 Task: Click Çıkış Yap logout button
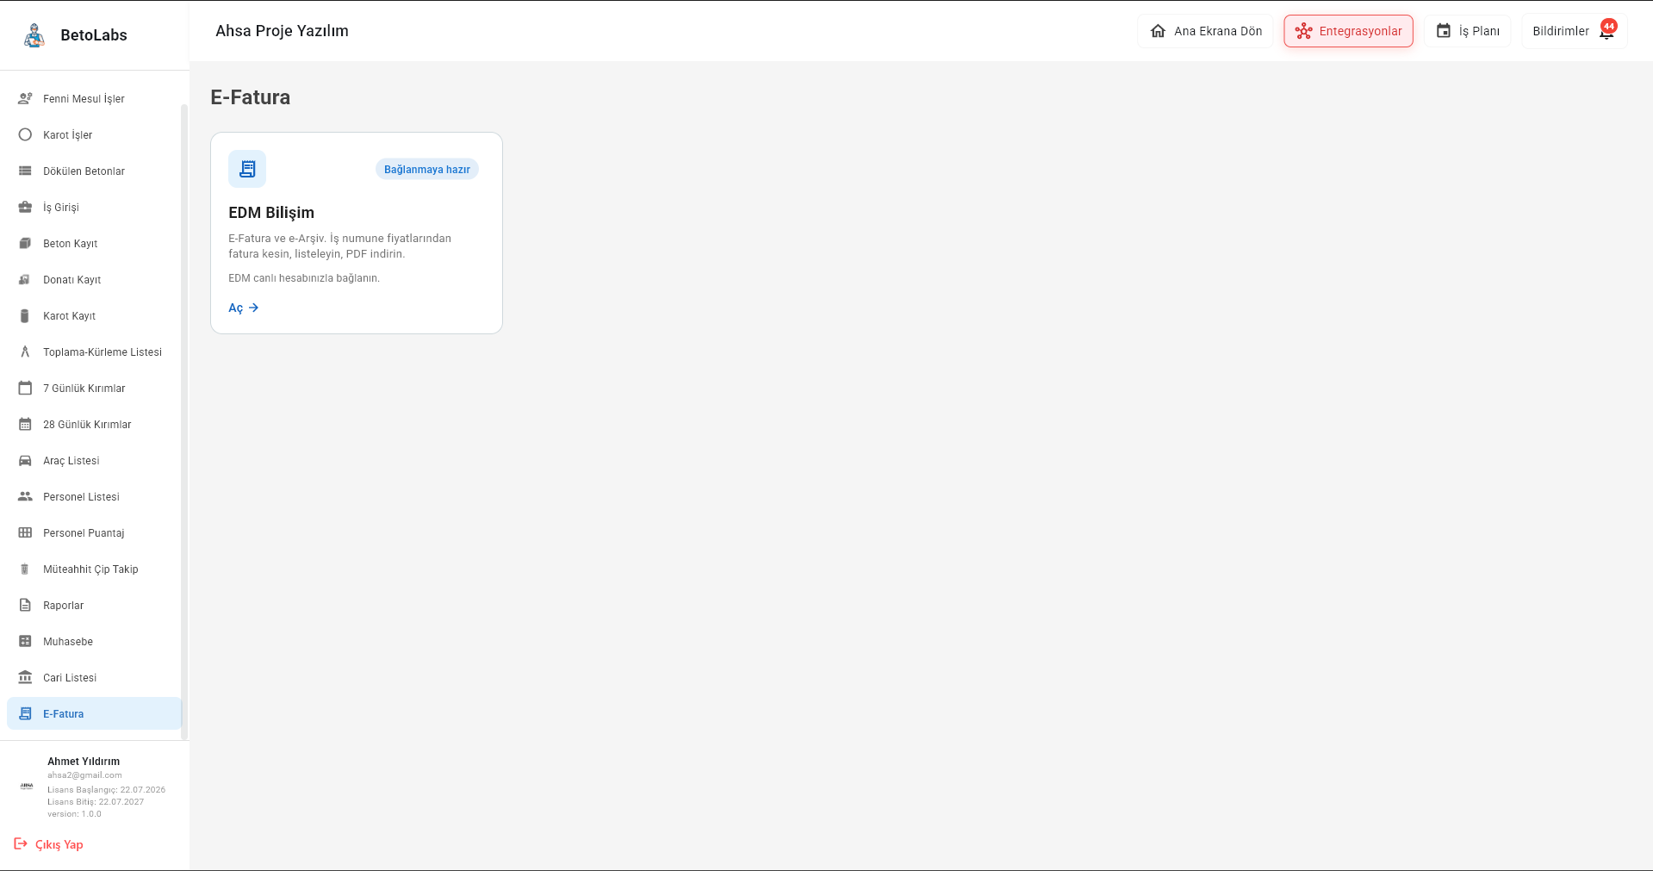pyautogui.click(x=49, y=844)
